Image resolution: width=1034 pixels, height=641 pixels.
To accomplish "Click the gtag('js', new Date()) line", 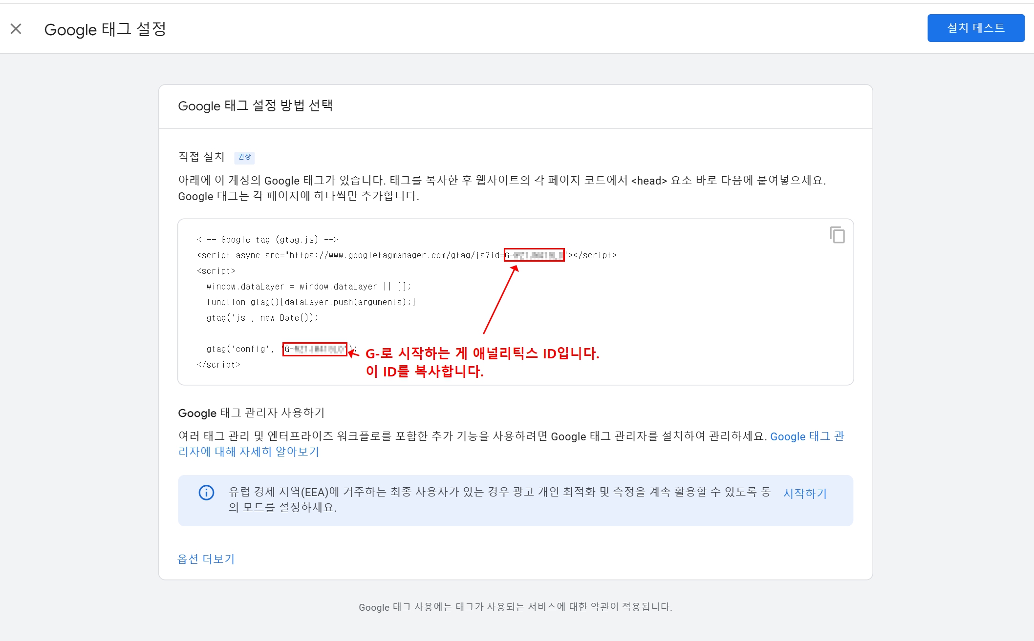I will 262,318.
